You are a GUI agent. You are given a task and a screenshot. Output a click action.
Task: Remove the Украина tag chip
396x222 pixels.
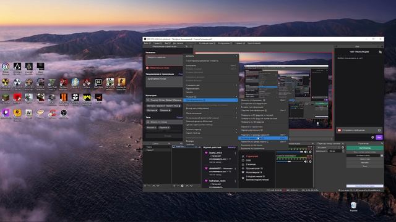(168, 128)
